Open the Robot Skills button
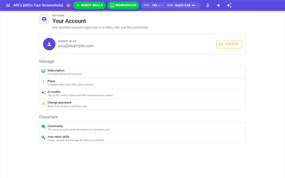 pyautogui.click(x=89, y=5)
